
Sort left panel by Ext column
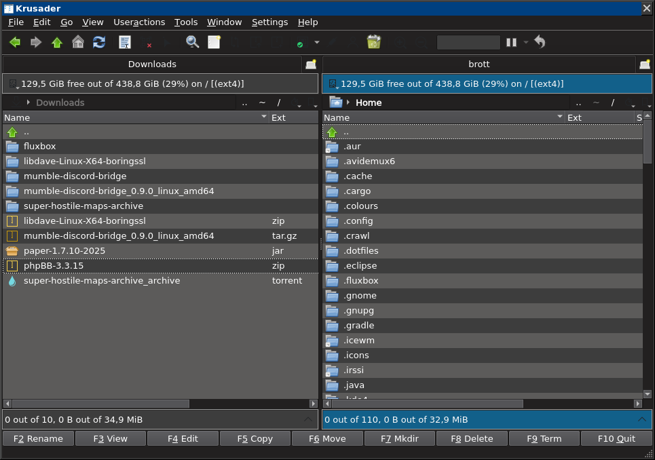click(294, 117)
